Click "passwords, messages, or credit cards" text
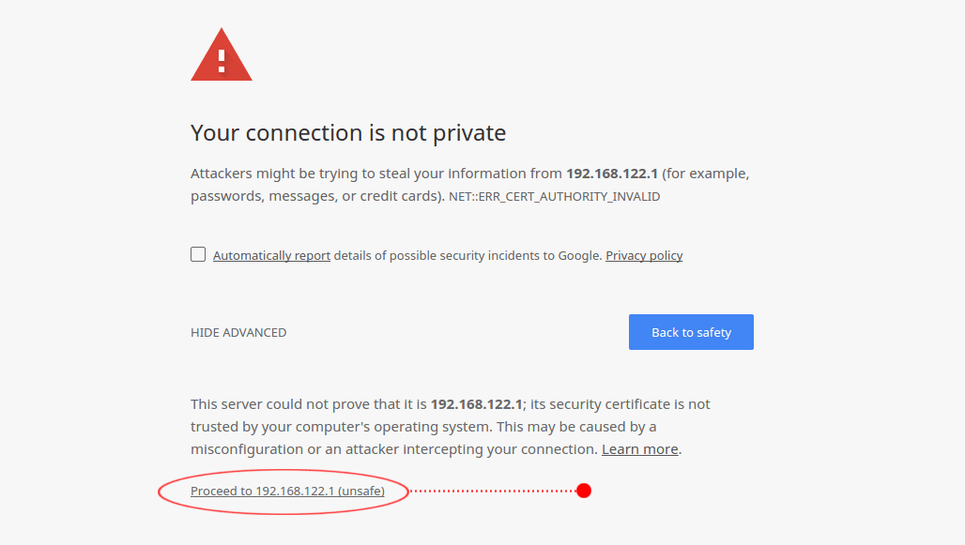The width and height of the screenshot is (965, 545). tap(314, 197)
